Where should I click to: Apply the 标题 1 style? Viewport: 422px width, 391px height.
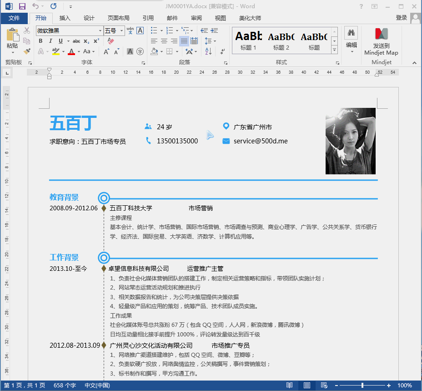[x=248, y=41]
